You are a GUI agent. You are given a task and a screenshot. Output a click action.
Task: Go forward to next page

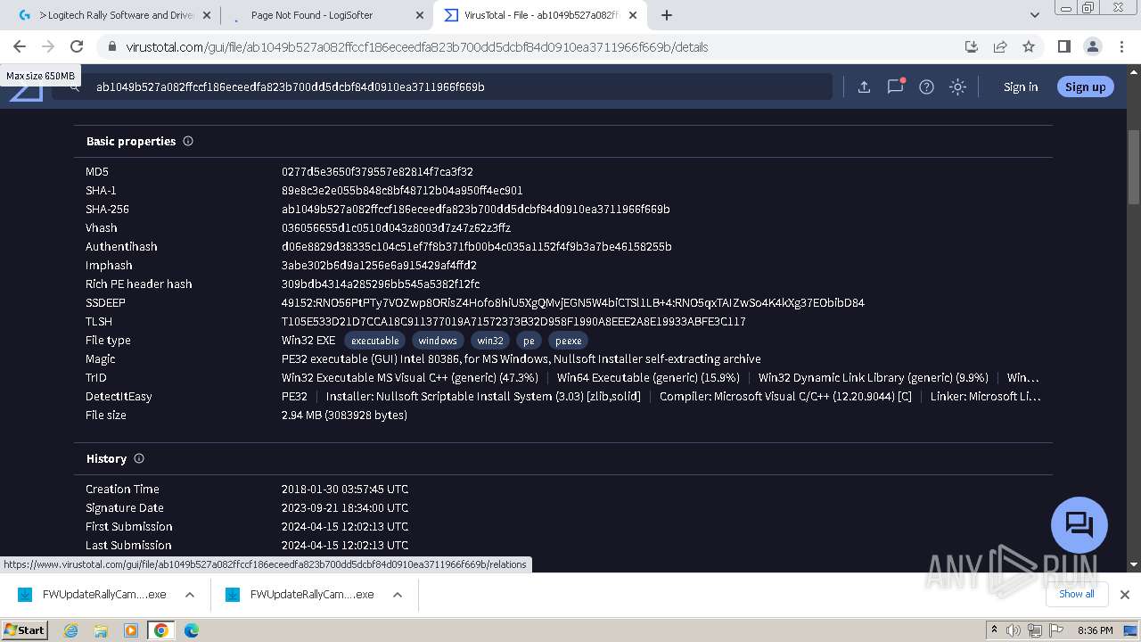point(48,46)
